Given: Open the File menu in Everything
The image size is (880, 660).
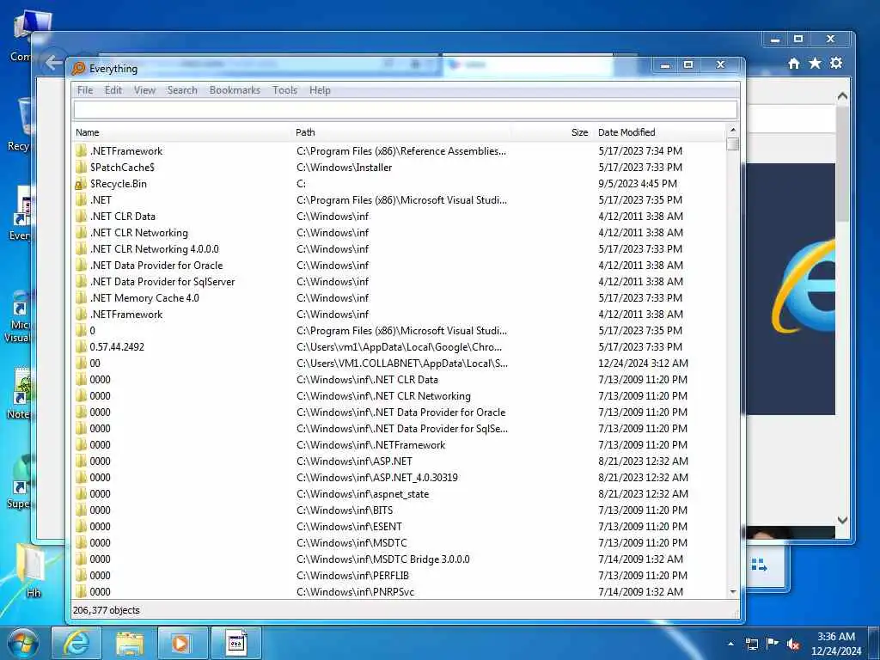Looking at the screenshot, I should tap(85, 90).
